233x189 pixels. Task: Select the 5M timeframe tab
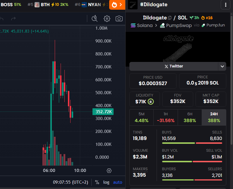pyautogui.click(x=141, y=117)
